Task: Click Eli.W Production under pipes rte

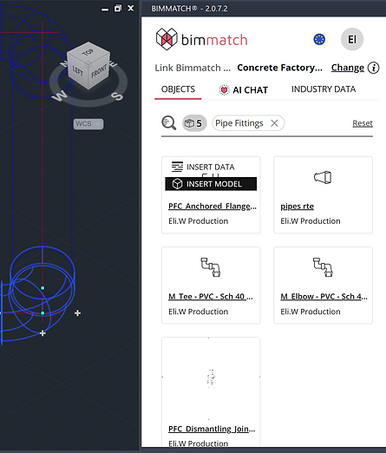Action: (311, 221)
